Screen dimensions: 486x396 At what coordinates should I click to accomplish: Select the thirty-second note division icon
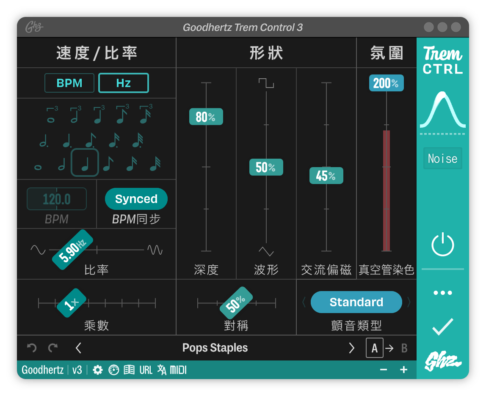(x=155, y=164)
